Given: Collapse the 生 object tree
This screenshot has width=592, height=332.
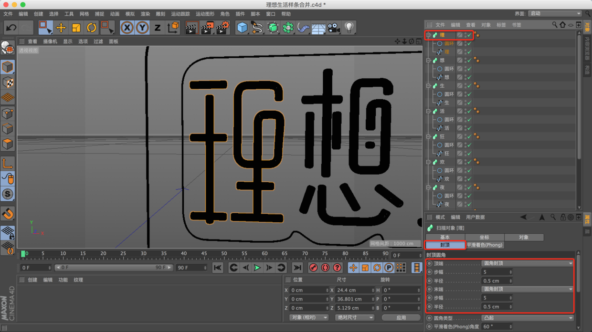Looking at the screenshot, I should (x=428, y=86).
